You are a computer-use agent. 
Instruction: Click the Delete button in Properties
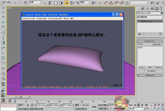[158, 67]
